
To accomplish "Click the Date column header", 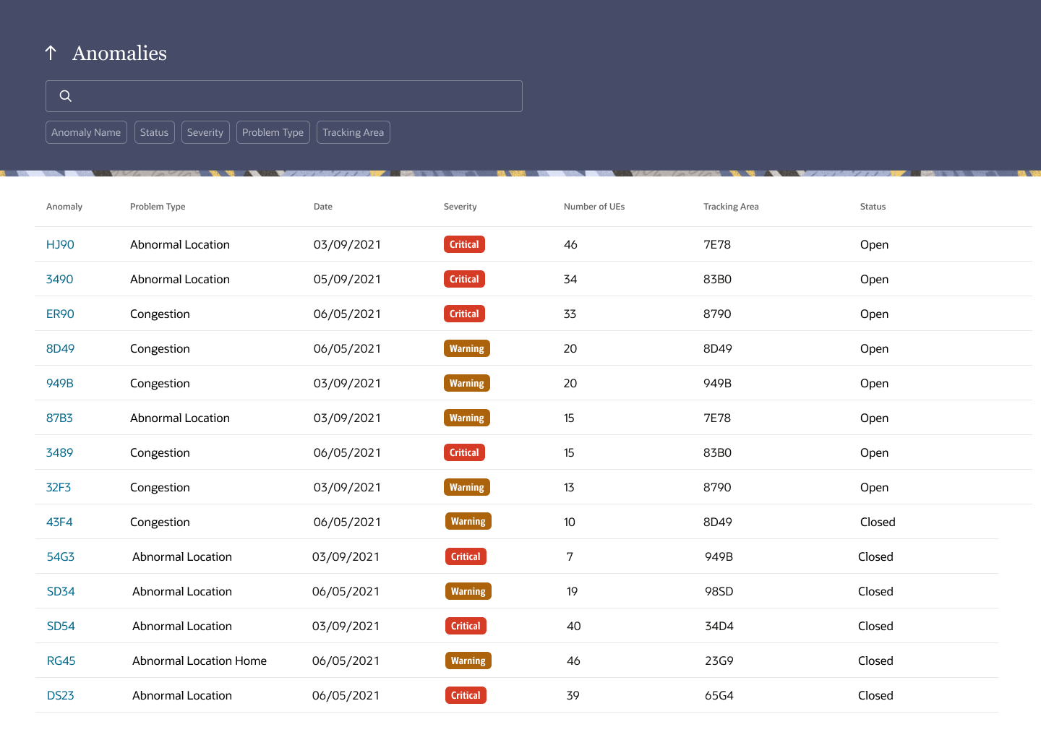I will [x=323, y=207].
